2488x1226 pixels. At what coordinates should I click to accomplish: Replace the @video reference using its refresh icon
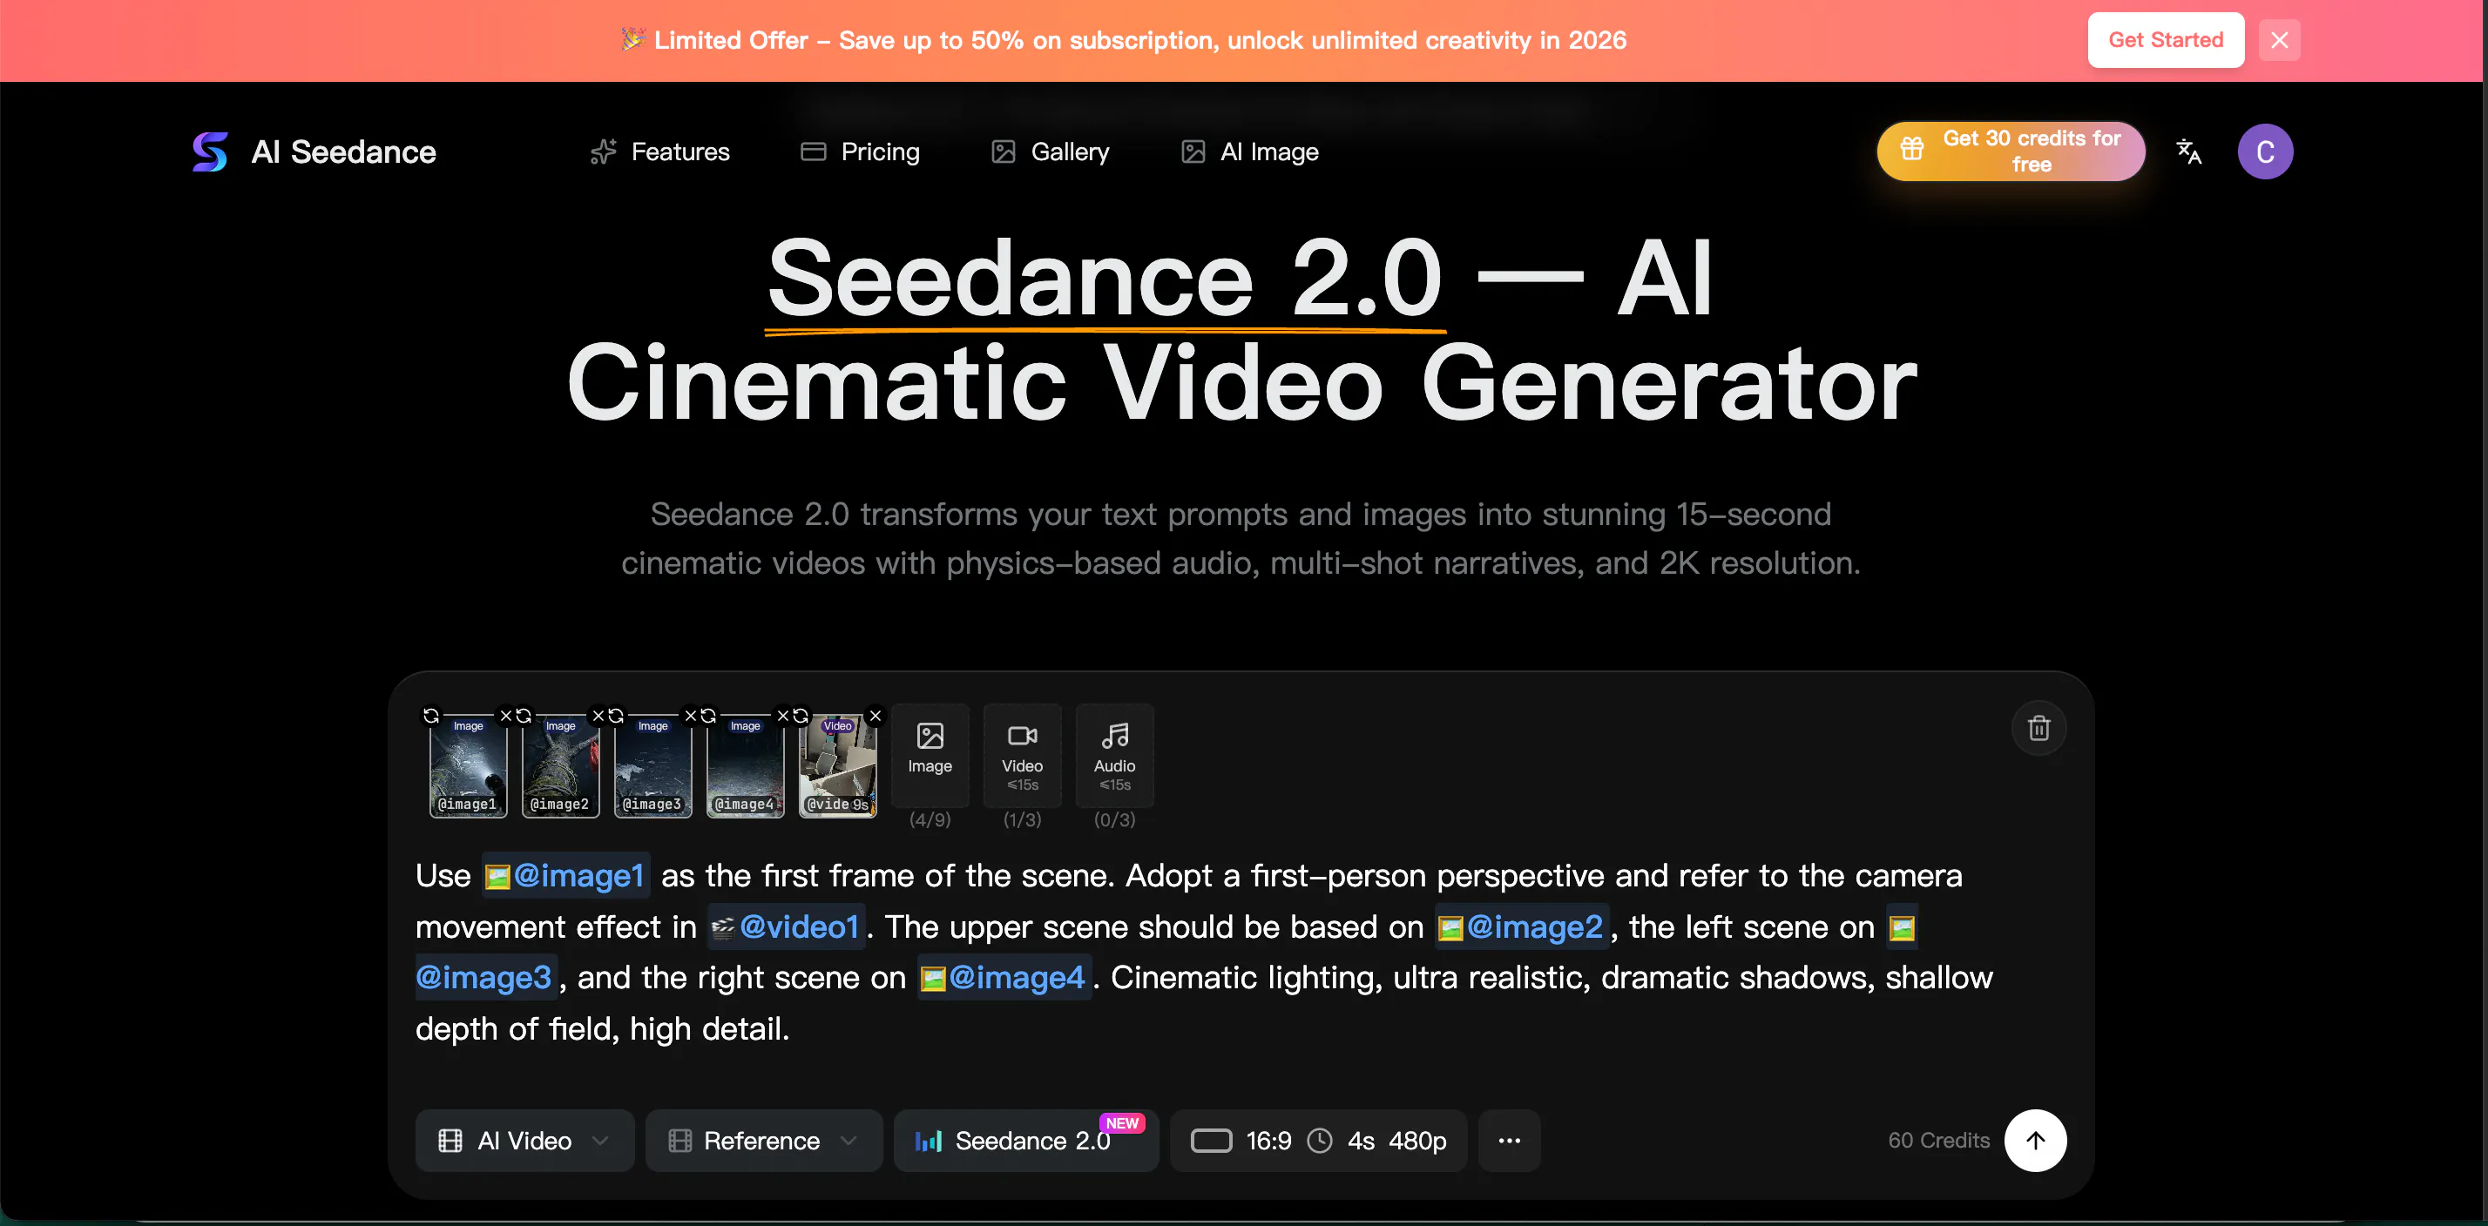pyautogui.click(x=801, y=716)
